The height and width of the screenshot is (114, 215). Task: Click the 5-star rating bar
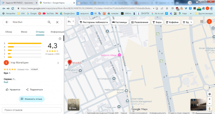tap(25, 43)
